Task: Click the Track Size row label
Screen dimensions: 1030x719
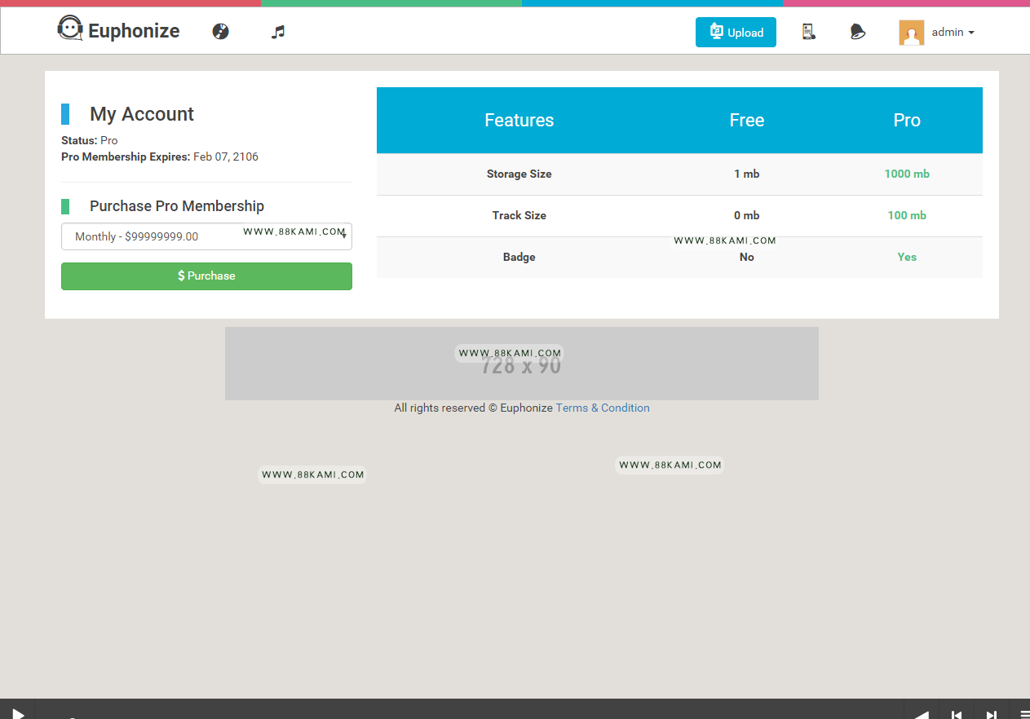Action: (519, 215)
